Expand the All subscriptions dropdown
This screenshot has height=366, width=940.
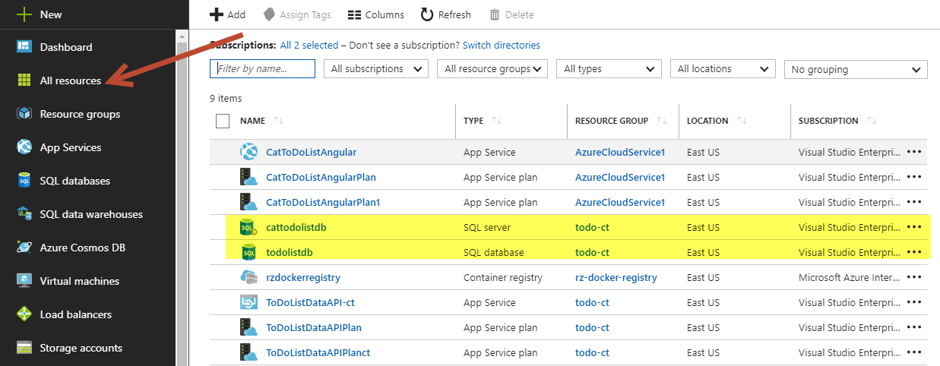click(376, 69)
